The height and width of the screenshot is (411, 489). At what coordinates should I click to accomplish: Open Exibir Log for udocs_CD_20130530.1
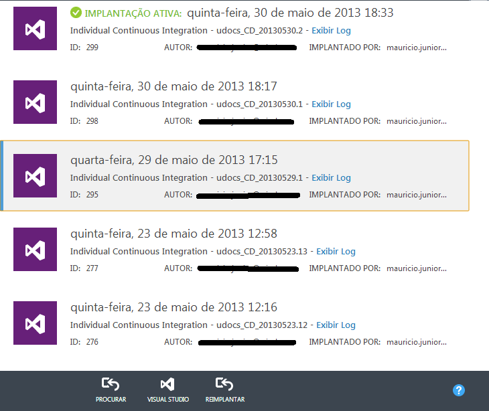pos(331,104)
